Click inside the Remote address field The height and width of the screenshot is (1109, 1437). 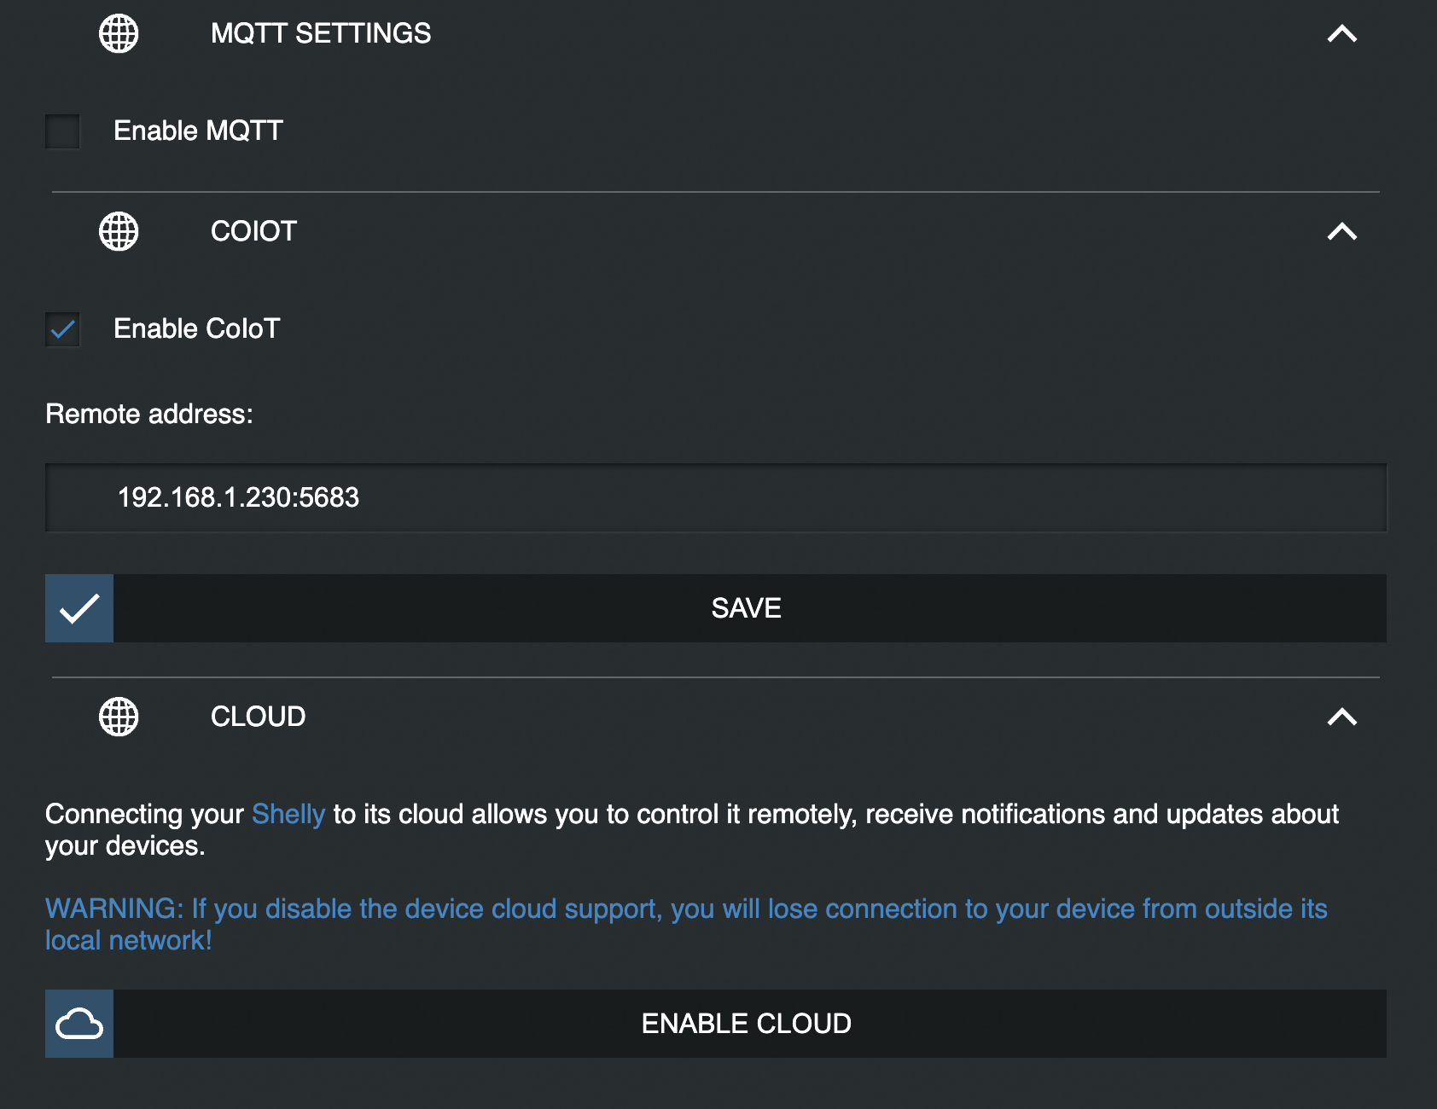tap(717, 496)
